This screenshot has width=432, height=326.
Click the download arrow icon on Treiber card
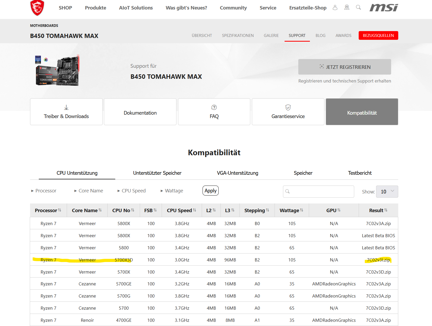pos(66,107)
